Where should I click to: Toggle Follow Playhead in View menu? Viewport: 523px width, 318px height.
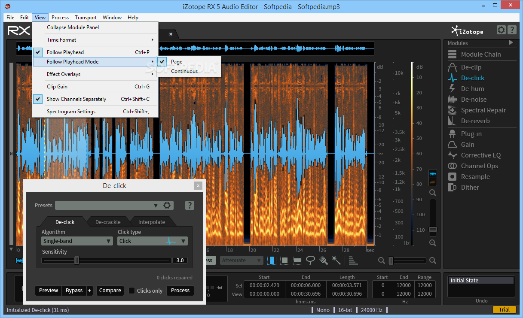pyautogui.click(x=96, y=52)
